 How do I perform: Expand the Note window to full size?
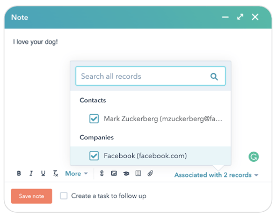[240, 17]
